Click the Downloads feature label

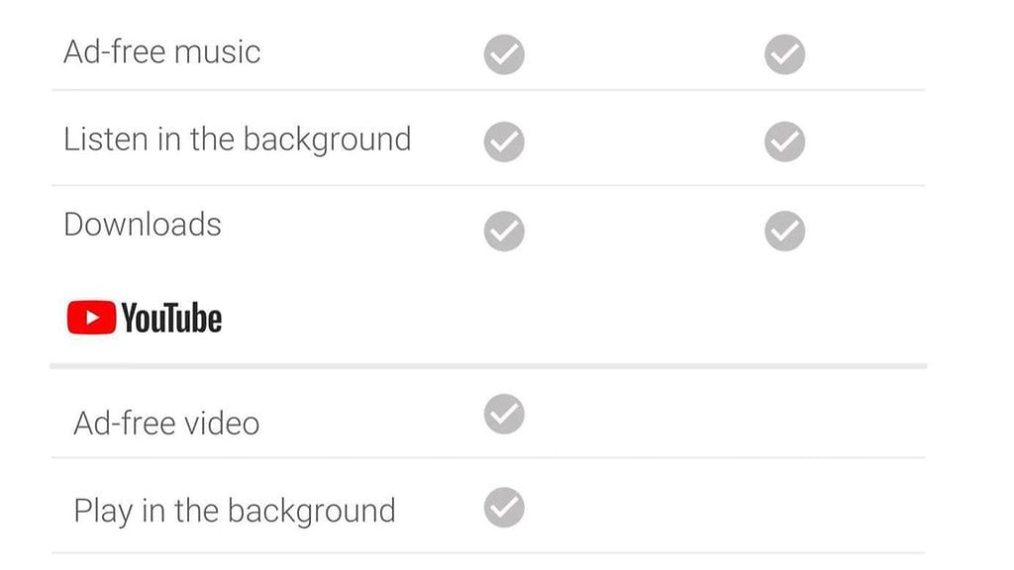pyautogui.click(x=143, y=225)
